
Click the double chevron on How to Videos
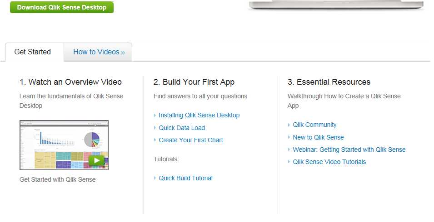click(x=123, y=53)
